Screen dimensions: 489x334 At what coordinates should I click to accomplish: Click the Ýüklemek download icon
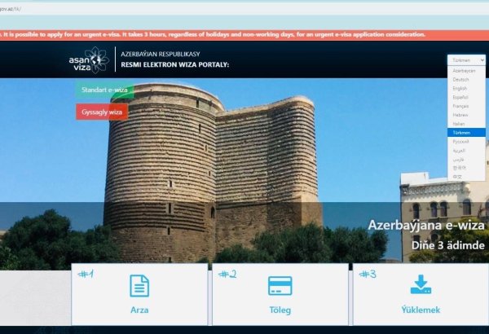(421, 285)
